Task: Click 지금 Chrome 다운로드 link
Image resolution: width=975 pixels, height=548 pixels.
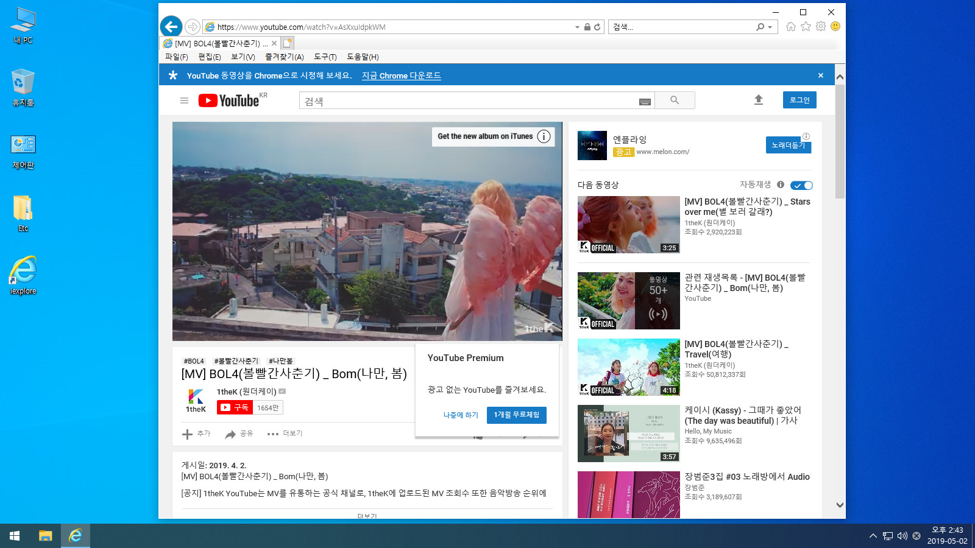Action: 401,76
